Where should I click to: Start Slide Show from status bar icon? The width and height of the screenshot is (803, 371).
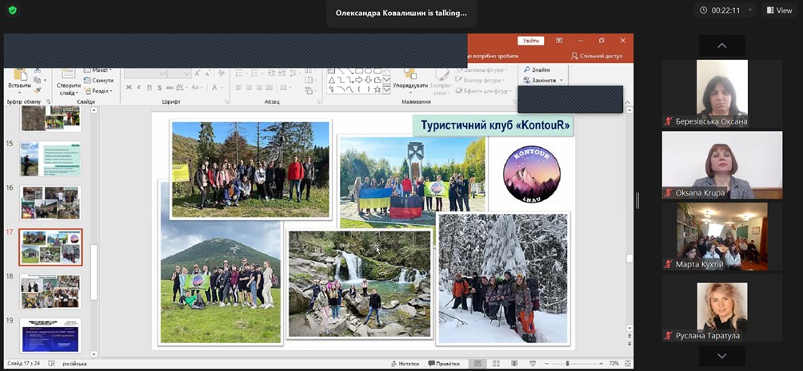click(x=533, y=363)
